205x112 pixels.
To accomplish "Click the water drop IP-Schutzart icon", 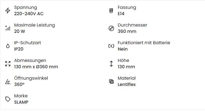I will [8, 46].
